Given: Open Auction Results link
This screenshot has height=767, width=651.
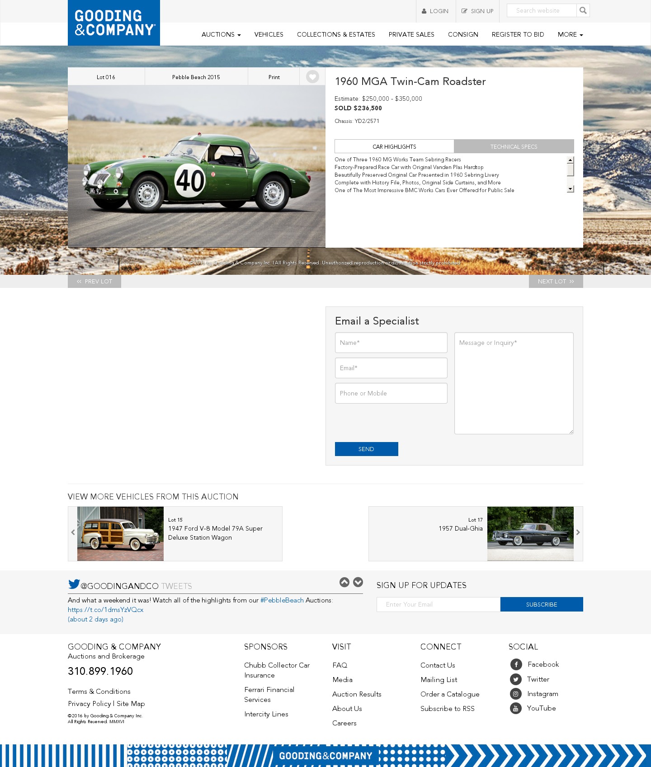Looking at the screenshot, I should 357,694.
